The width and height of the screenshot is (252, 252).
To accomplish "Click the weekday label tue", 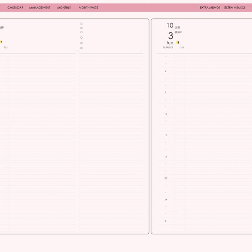I will pos(170,43).
